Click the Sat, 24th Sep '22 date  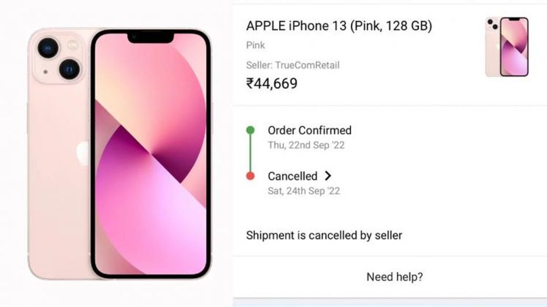(x=304, y=191)
